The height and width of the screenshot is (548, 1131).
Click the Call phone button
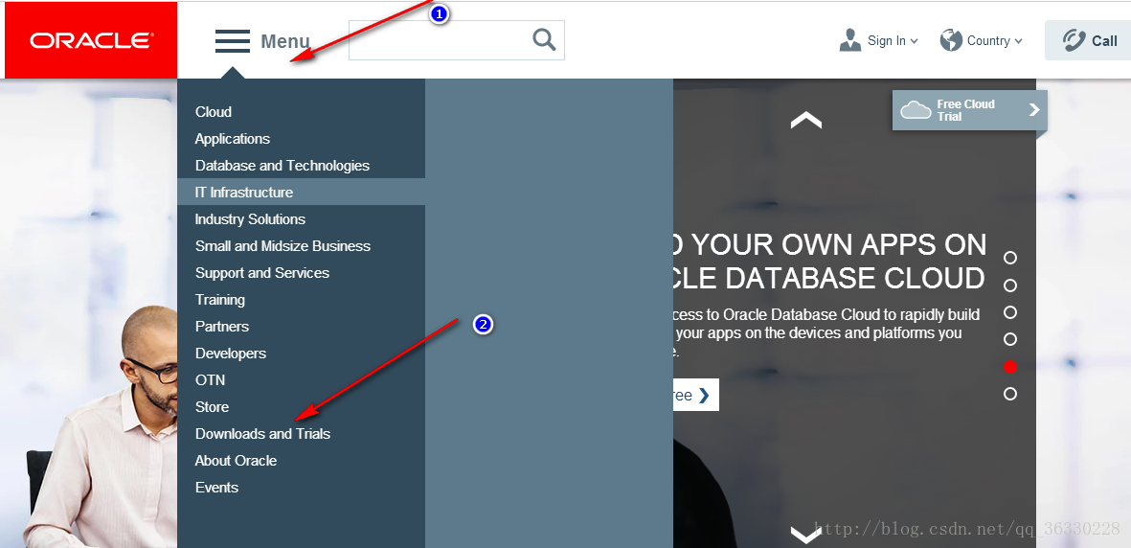point(1088,40)
